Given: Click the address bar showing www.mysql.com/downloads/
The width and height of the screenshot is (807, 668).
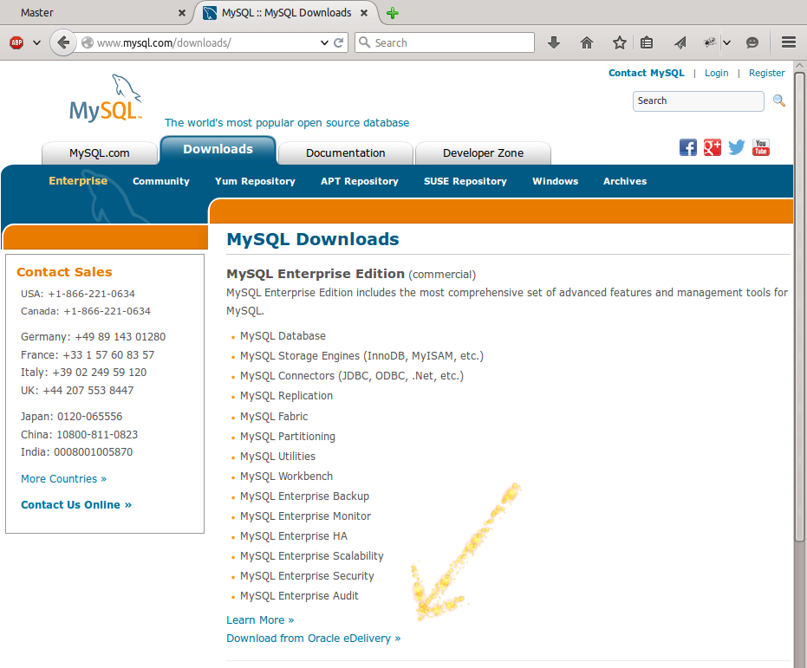Looking at the screenshot, I should 206,42.
